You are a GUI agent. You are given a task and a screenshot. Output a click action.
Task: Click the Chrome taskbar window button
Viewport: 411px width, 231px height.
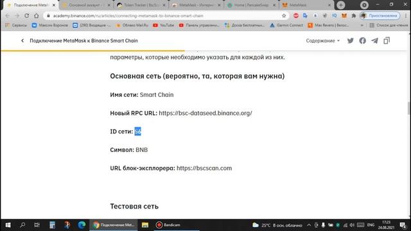[114, 225]
